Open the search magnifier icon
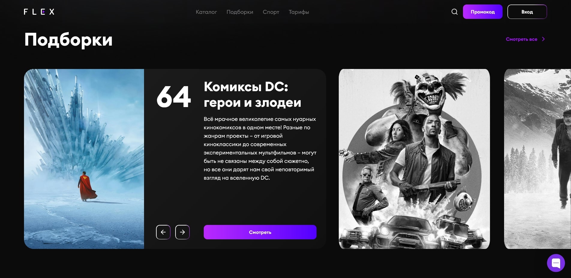This screenshot has width=571, height=278. (x=454, y=12)
